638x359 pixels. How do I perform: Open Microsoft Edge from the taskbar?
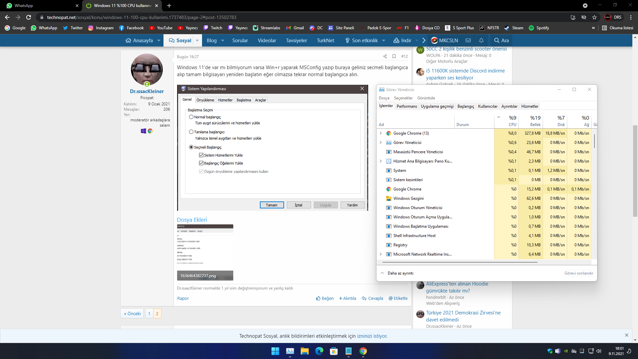pos(319,351)
